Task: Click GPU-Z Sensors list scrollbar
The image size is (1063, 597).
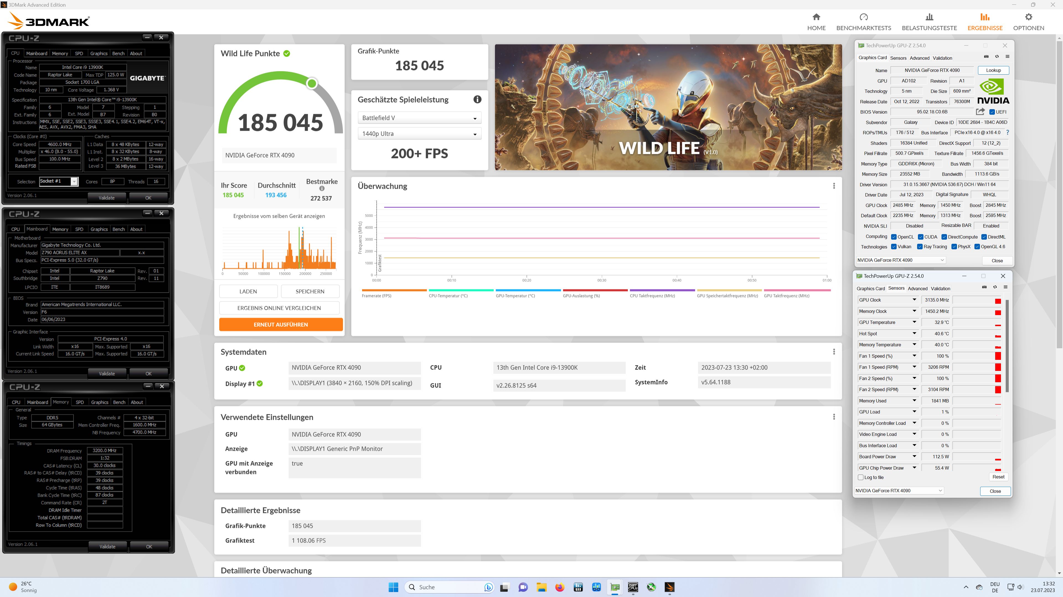Action: (x=1007, y=346)
